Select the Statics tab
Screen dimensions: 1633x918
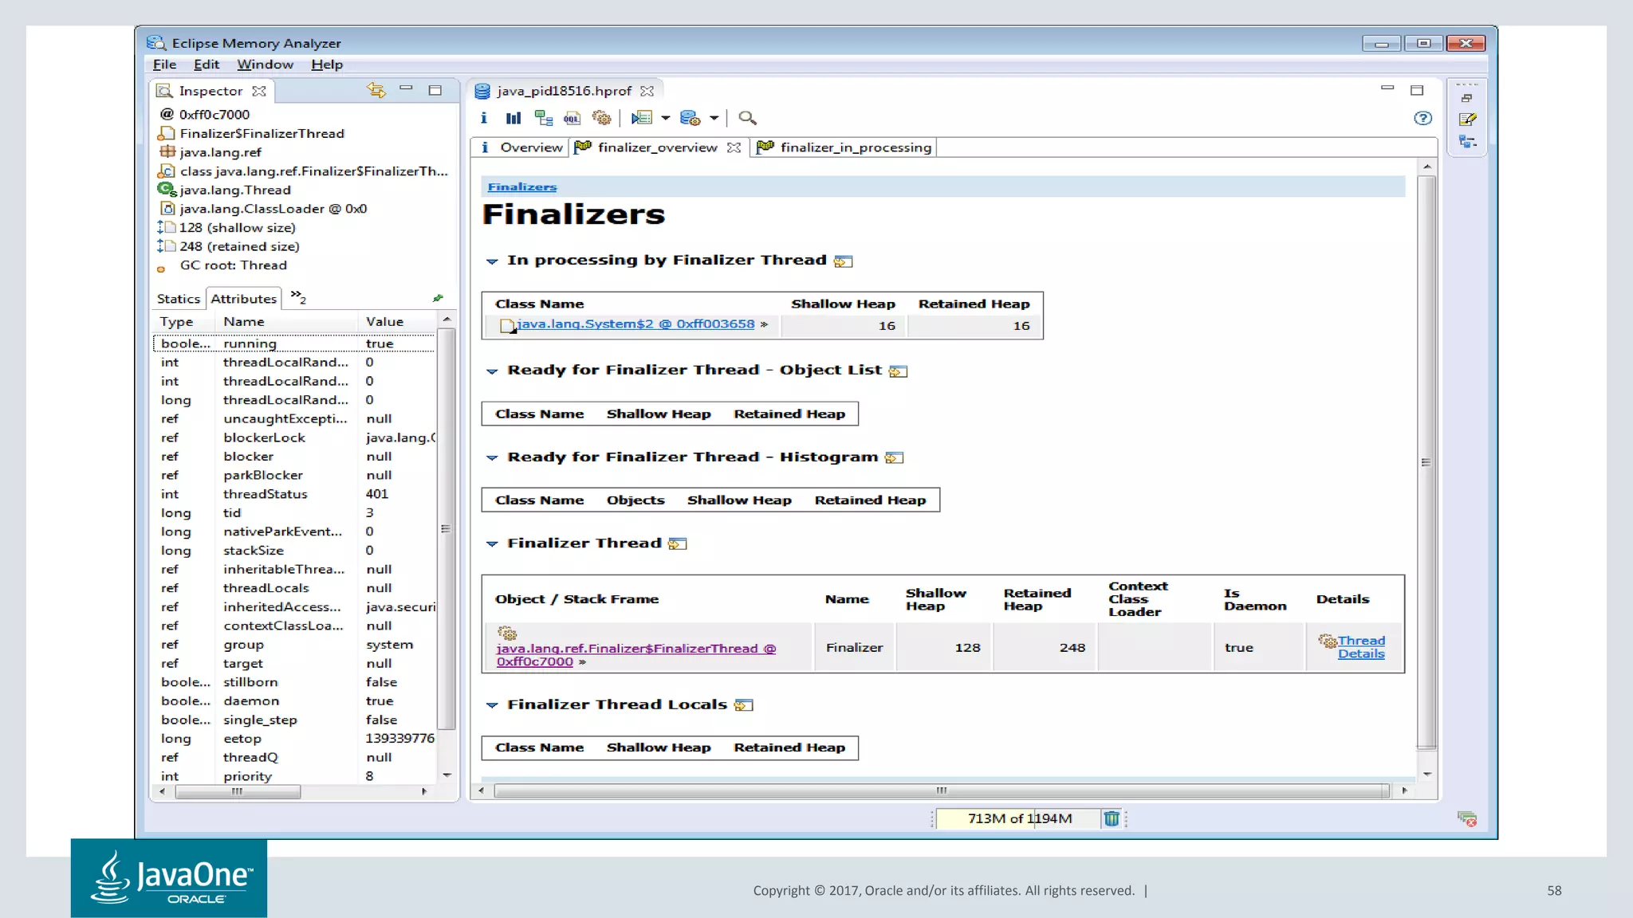pos(179,299)
